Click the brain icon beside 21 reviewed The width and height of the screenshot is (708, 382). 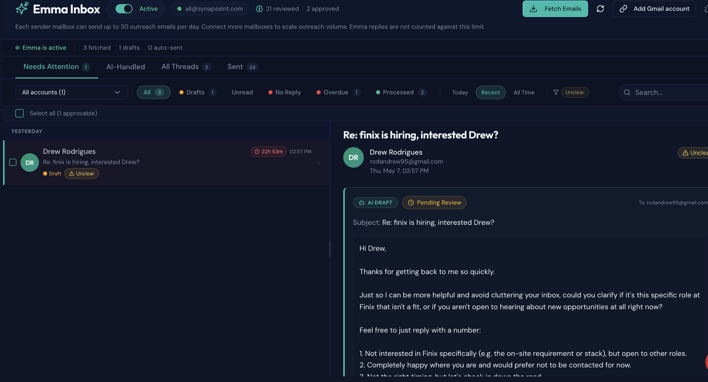259,9
